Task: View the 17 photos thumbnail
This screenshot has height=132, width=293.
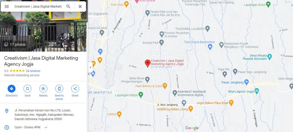Action: coord(15,44)
